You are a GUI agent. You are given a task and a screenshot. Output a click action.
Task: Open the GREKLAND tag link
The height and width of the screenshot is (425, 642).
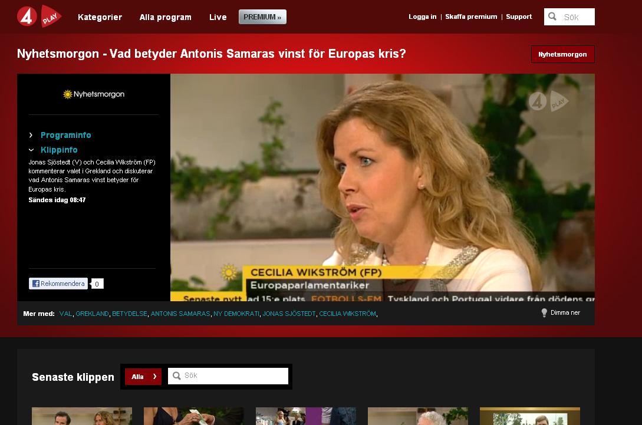pyautogui.click(x=92, y=314)
